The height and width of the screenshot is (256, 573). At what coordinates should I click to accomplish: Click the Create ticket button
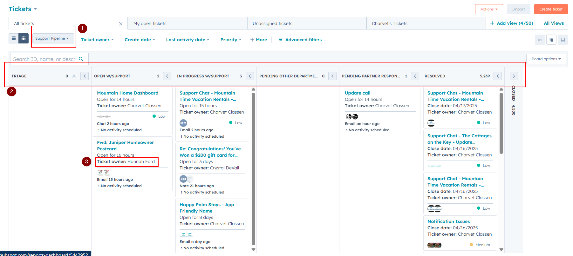pyautogui.click(x=551, y=9)
